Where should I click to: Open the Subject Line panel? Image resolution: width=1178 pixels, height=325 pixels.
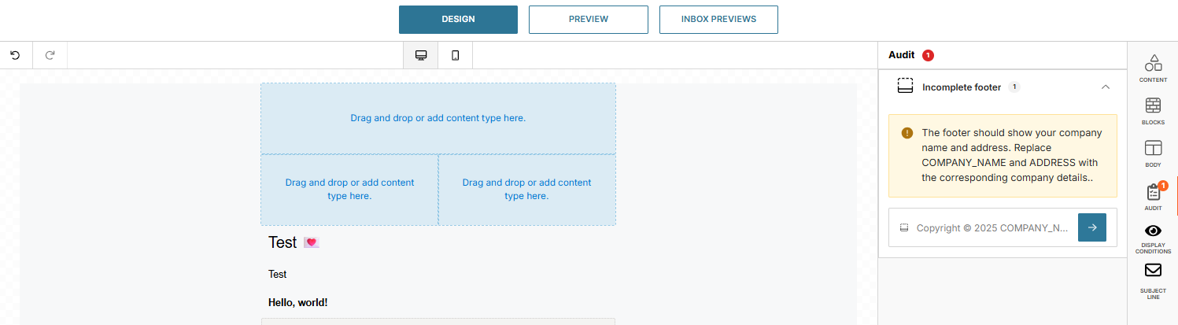tap(1153, 282)
